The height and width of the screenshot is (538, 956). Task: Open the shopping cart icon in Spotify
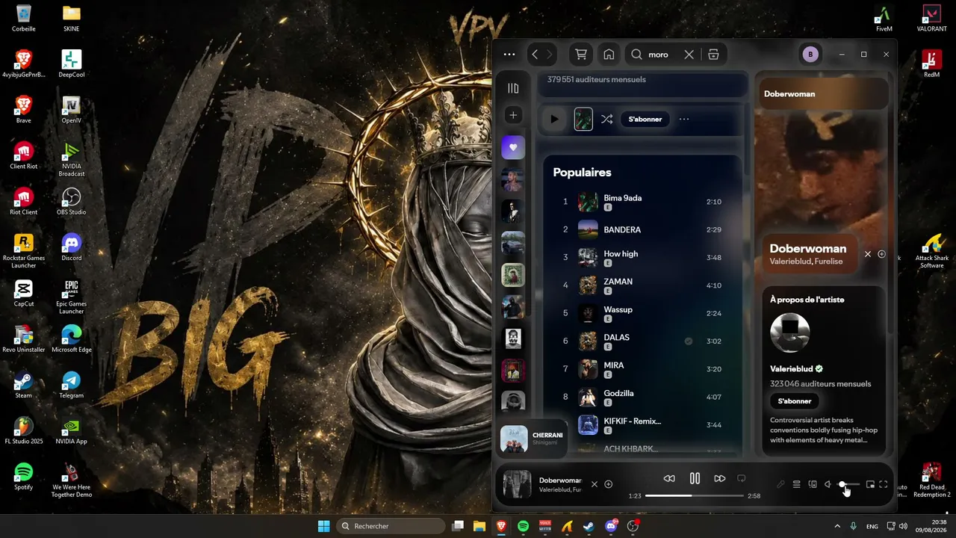581,55
